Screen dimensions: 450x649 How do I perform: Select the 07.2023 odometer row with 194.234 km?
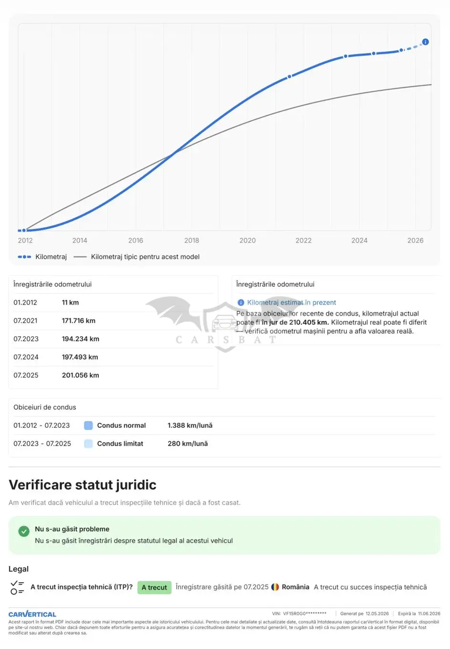click(114, 339)
